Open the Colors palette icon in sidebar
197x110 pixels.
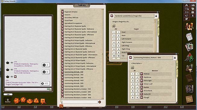click(192, 9)
